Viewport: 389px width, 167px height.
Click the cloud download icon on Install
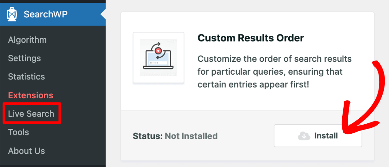pos(304,136)
